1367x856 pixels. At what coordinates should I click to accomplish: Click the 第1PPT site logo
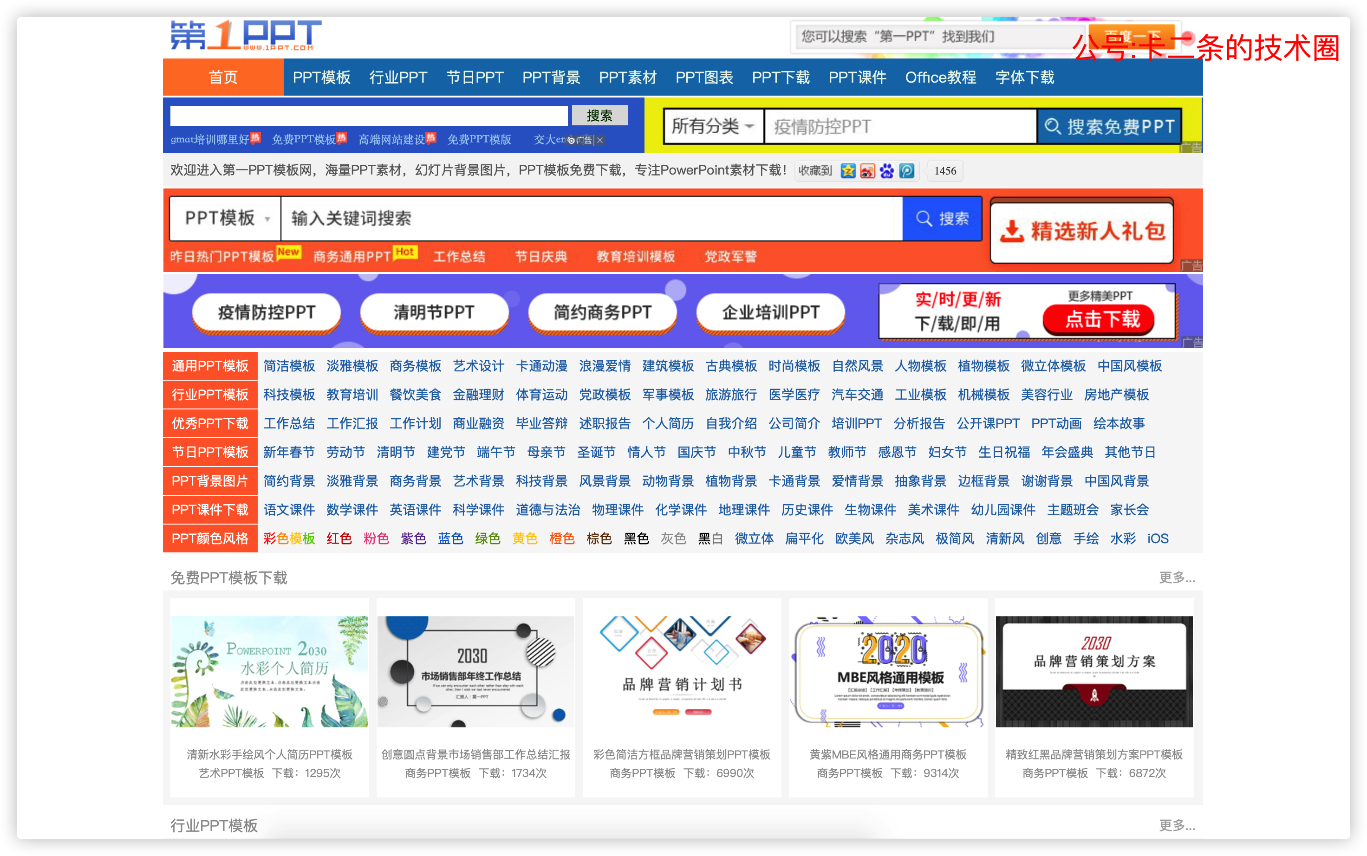pyautogui.click(x=246, y=35)
